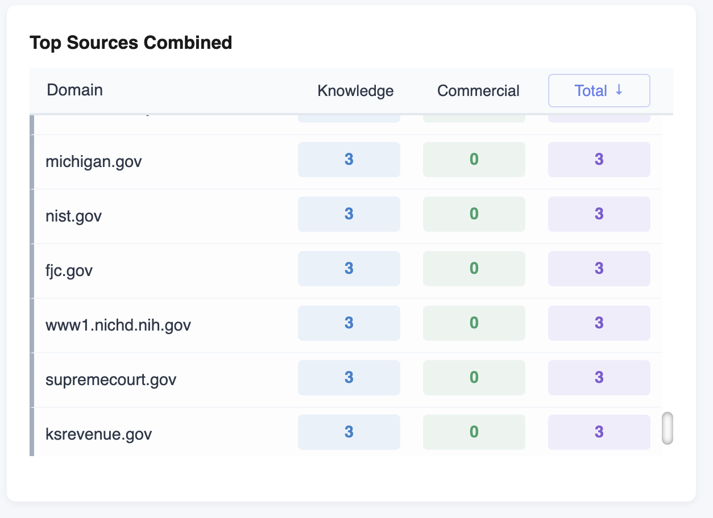
Task: Click the Commercial count for ksrevenue.gov
Action: (x=474, y=432)
